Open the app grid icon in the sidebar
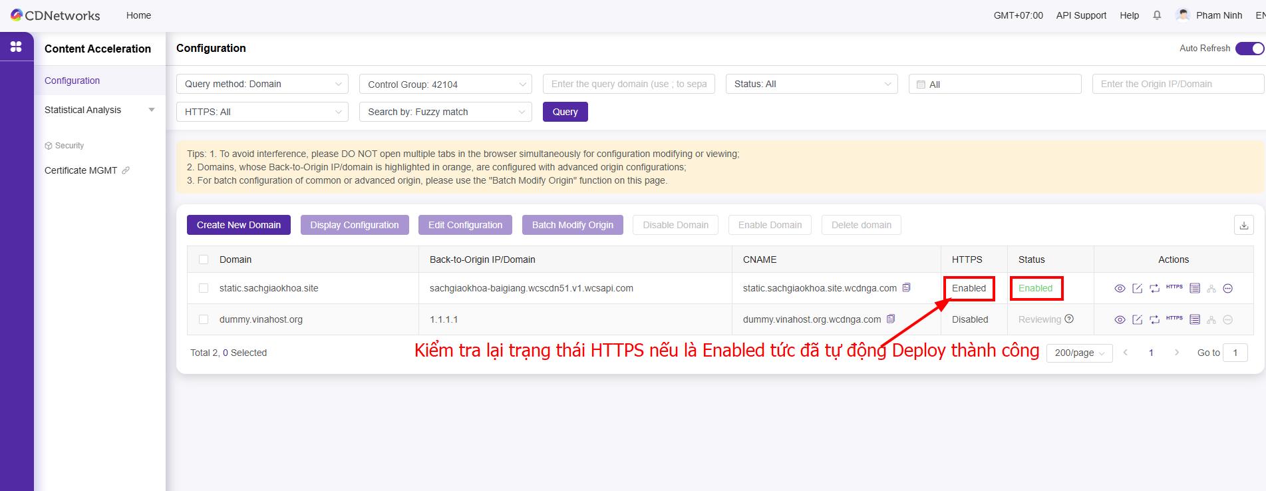This screenshot has height=491, width=1266. [16, 47]
